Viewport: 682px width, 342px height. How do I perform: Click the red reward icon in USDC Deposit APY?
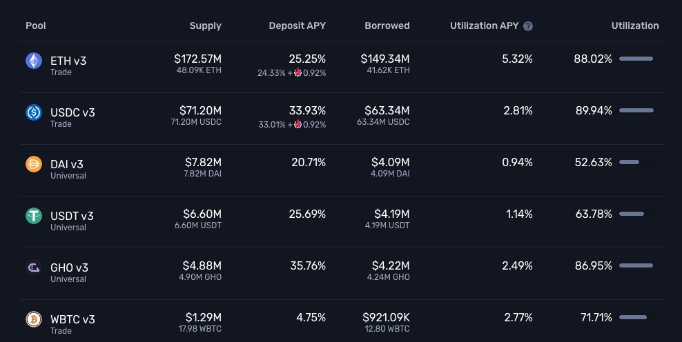coord(298,124)
